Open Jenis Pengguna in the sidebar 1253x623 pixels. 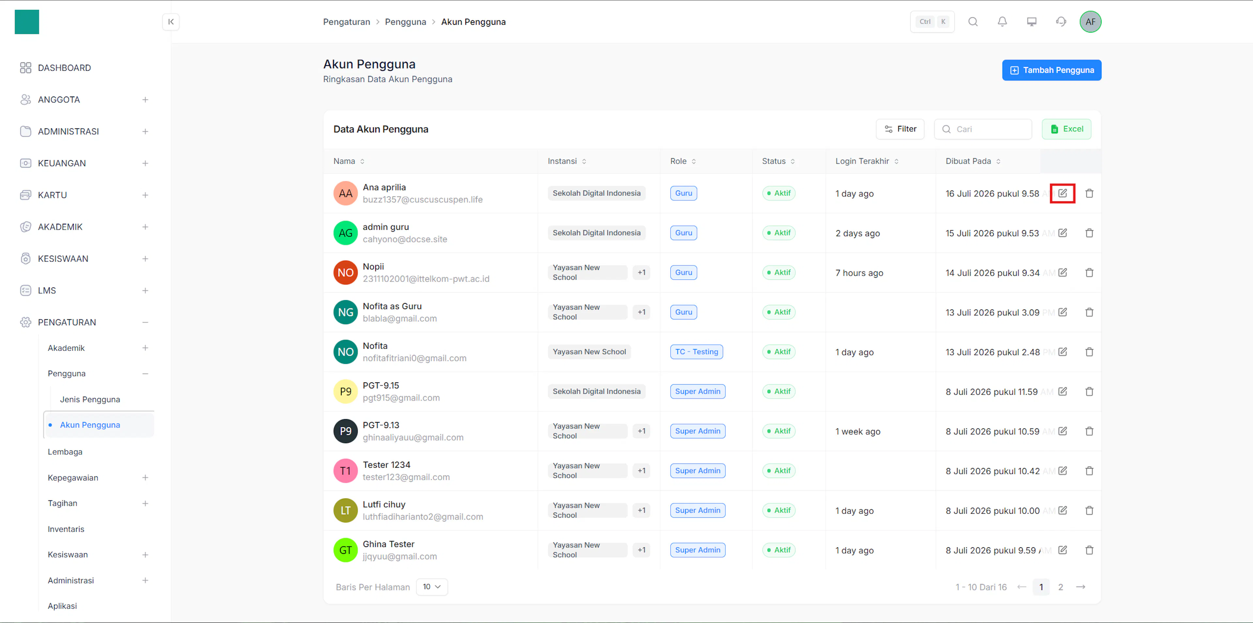tap(90, 399)
